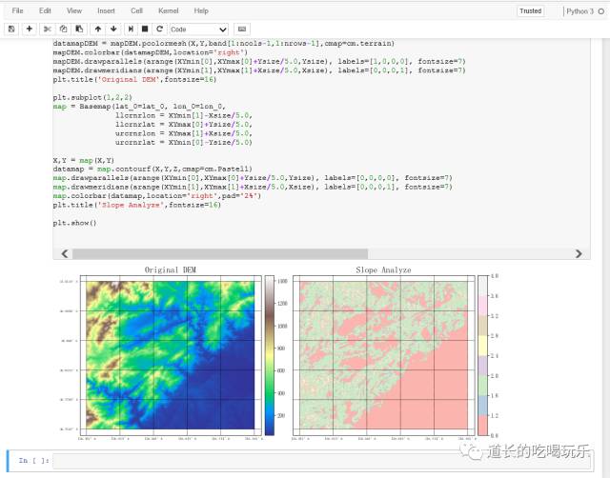Cut selected cells with the scissors icon

pos(48,30)
